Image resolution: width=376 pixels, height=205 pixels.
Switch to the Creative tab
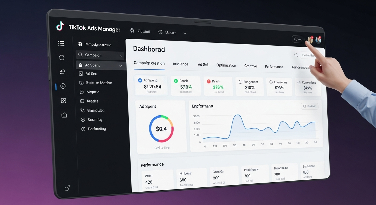click(250, 66)
